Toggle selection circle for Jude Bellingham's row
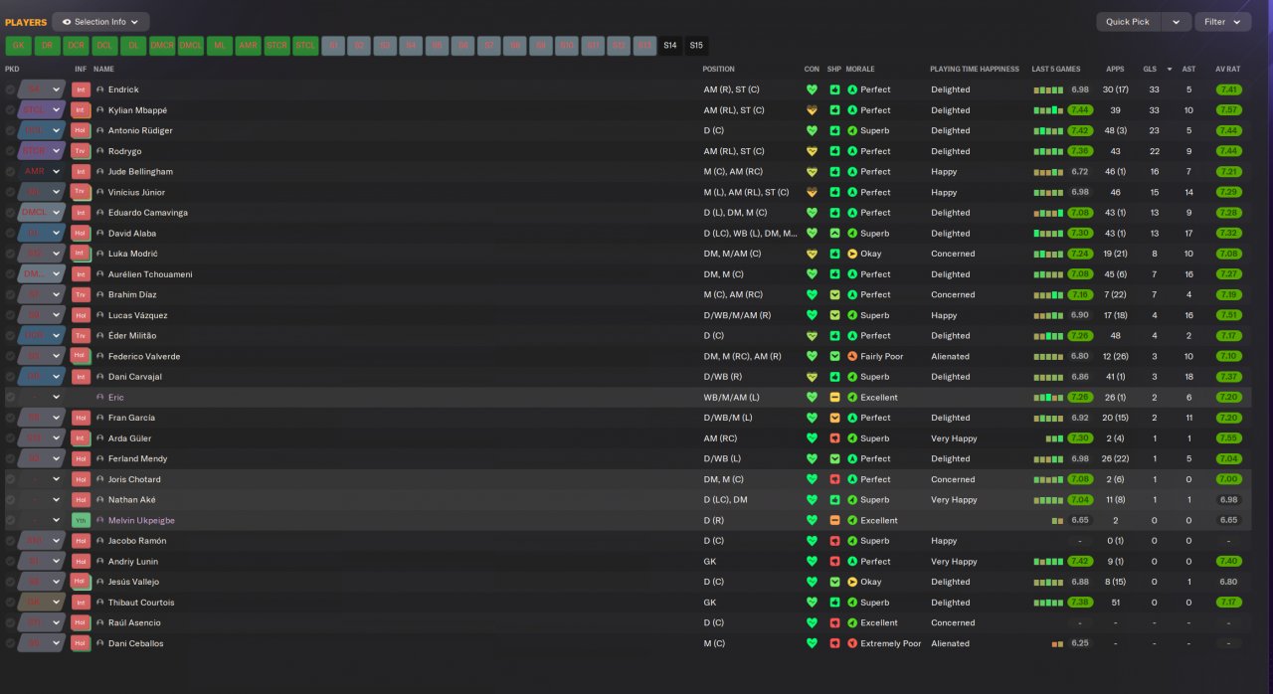The height and width of the screenshot is (694, 1273). (x=10, y=171)
